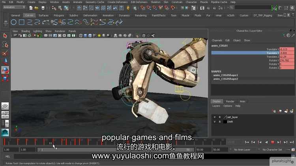Click the playback end time 50.00 field
296x166 pixels.
203,149
